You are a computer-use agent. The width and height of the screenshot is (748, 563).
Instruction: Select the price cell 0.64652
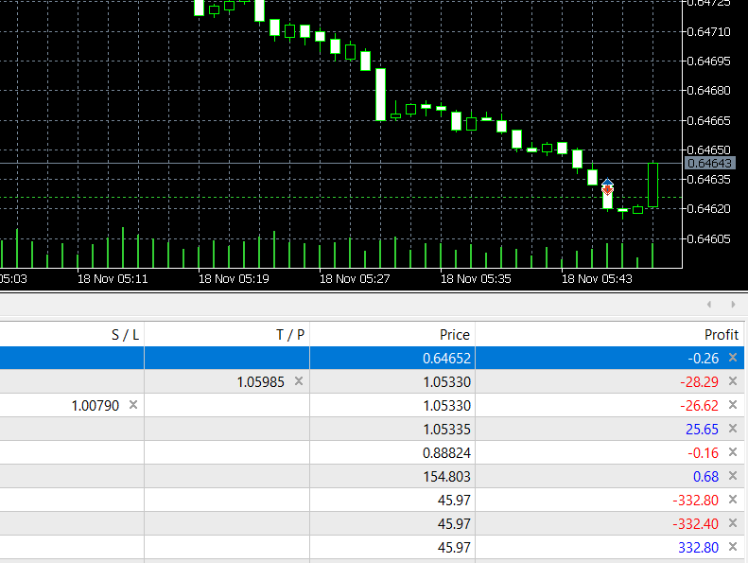pos(446,358)
